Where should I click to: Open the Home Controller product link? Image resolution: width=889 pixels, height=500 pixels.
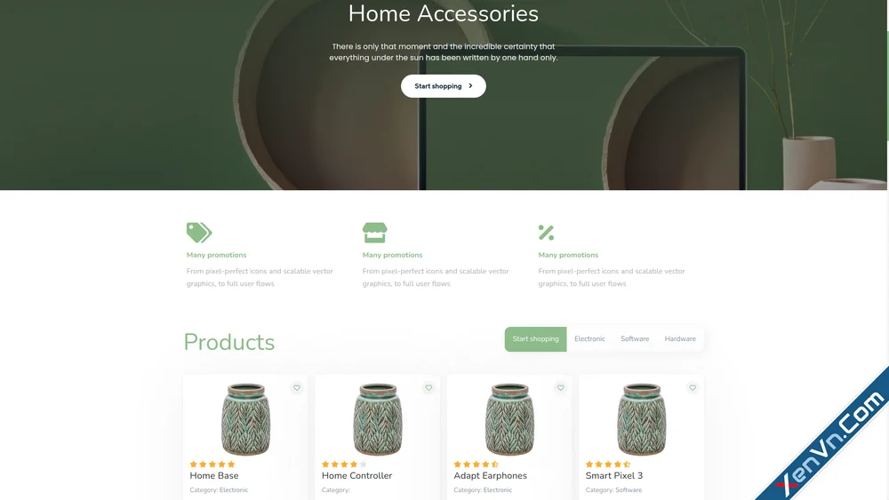356,476
